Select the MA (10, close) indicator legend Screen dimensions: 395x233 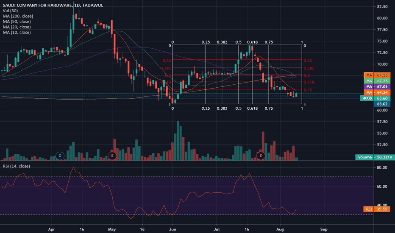[x=17, y=33]
